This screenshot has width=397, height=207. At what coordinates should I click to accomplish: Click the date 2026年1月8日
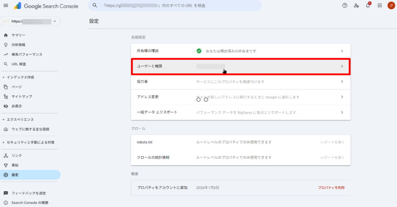(x=208, y=188)
